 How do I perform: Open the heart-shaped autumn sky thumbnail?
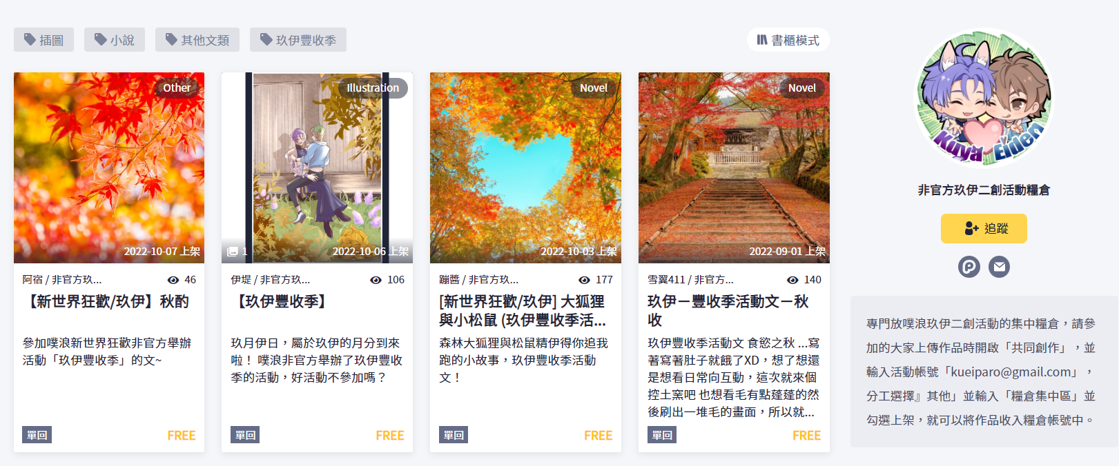click(525, 168)
